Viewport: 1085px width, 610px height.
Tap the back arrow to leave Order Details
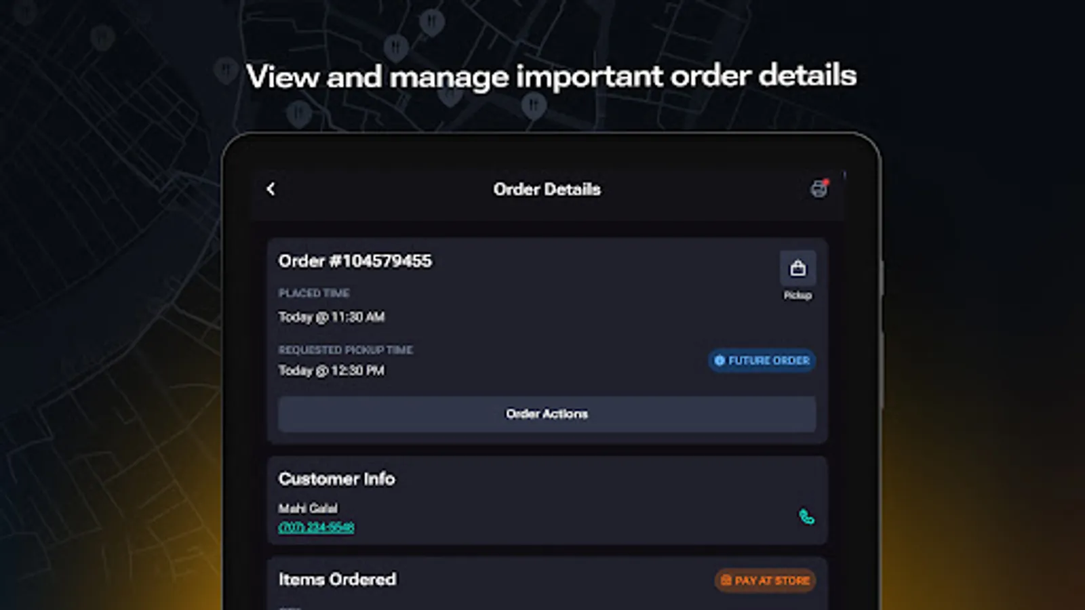271,189
